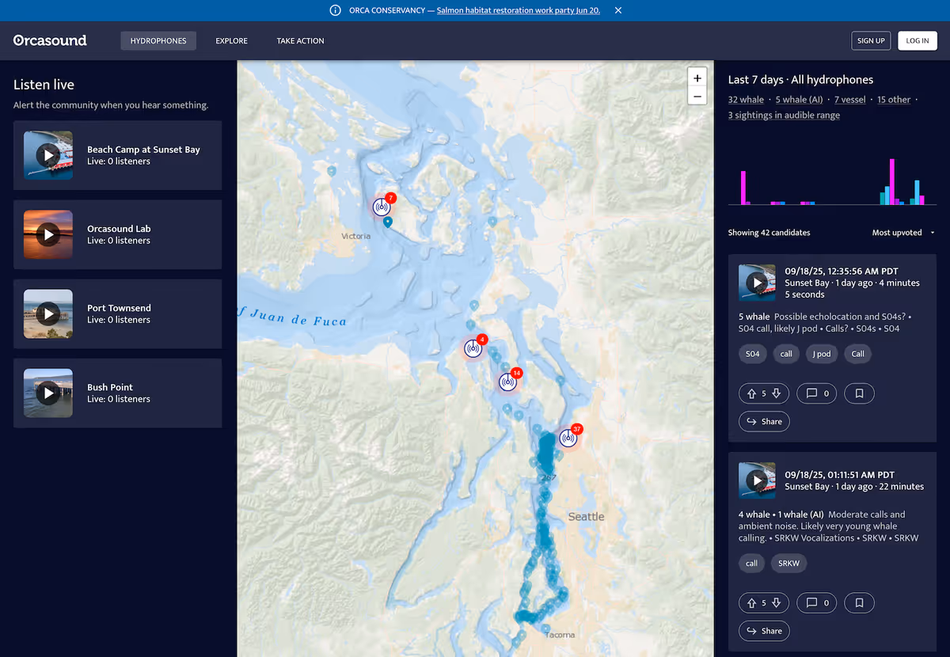Open the 09/18/25, 12:35:56 AM PDT candidate
The width and height of the screenshot is (950, 657).
(x=841, y=272)
